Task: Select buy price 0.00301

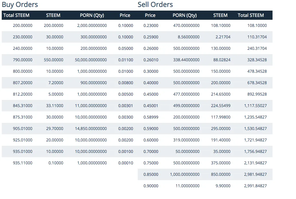Action: point(126,106)
